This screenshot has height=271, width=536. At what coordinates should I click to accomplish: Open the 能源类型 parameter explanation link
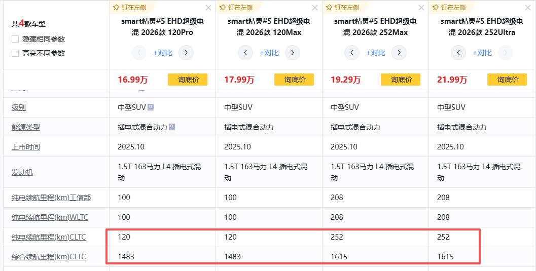[x=26, y=127]
